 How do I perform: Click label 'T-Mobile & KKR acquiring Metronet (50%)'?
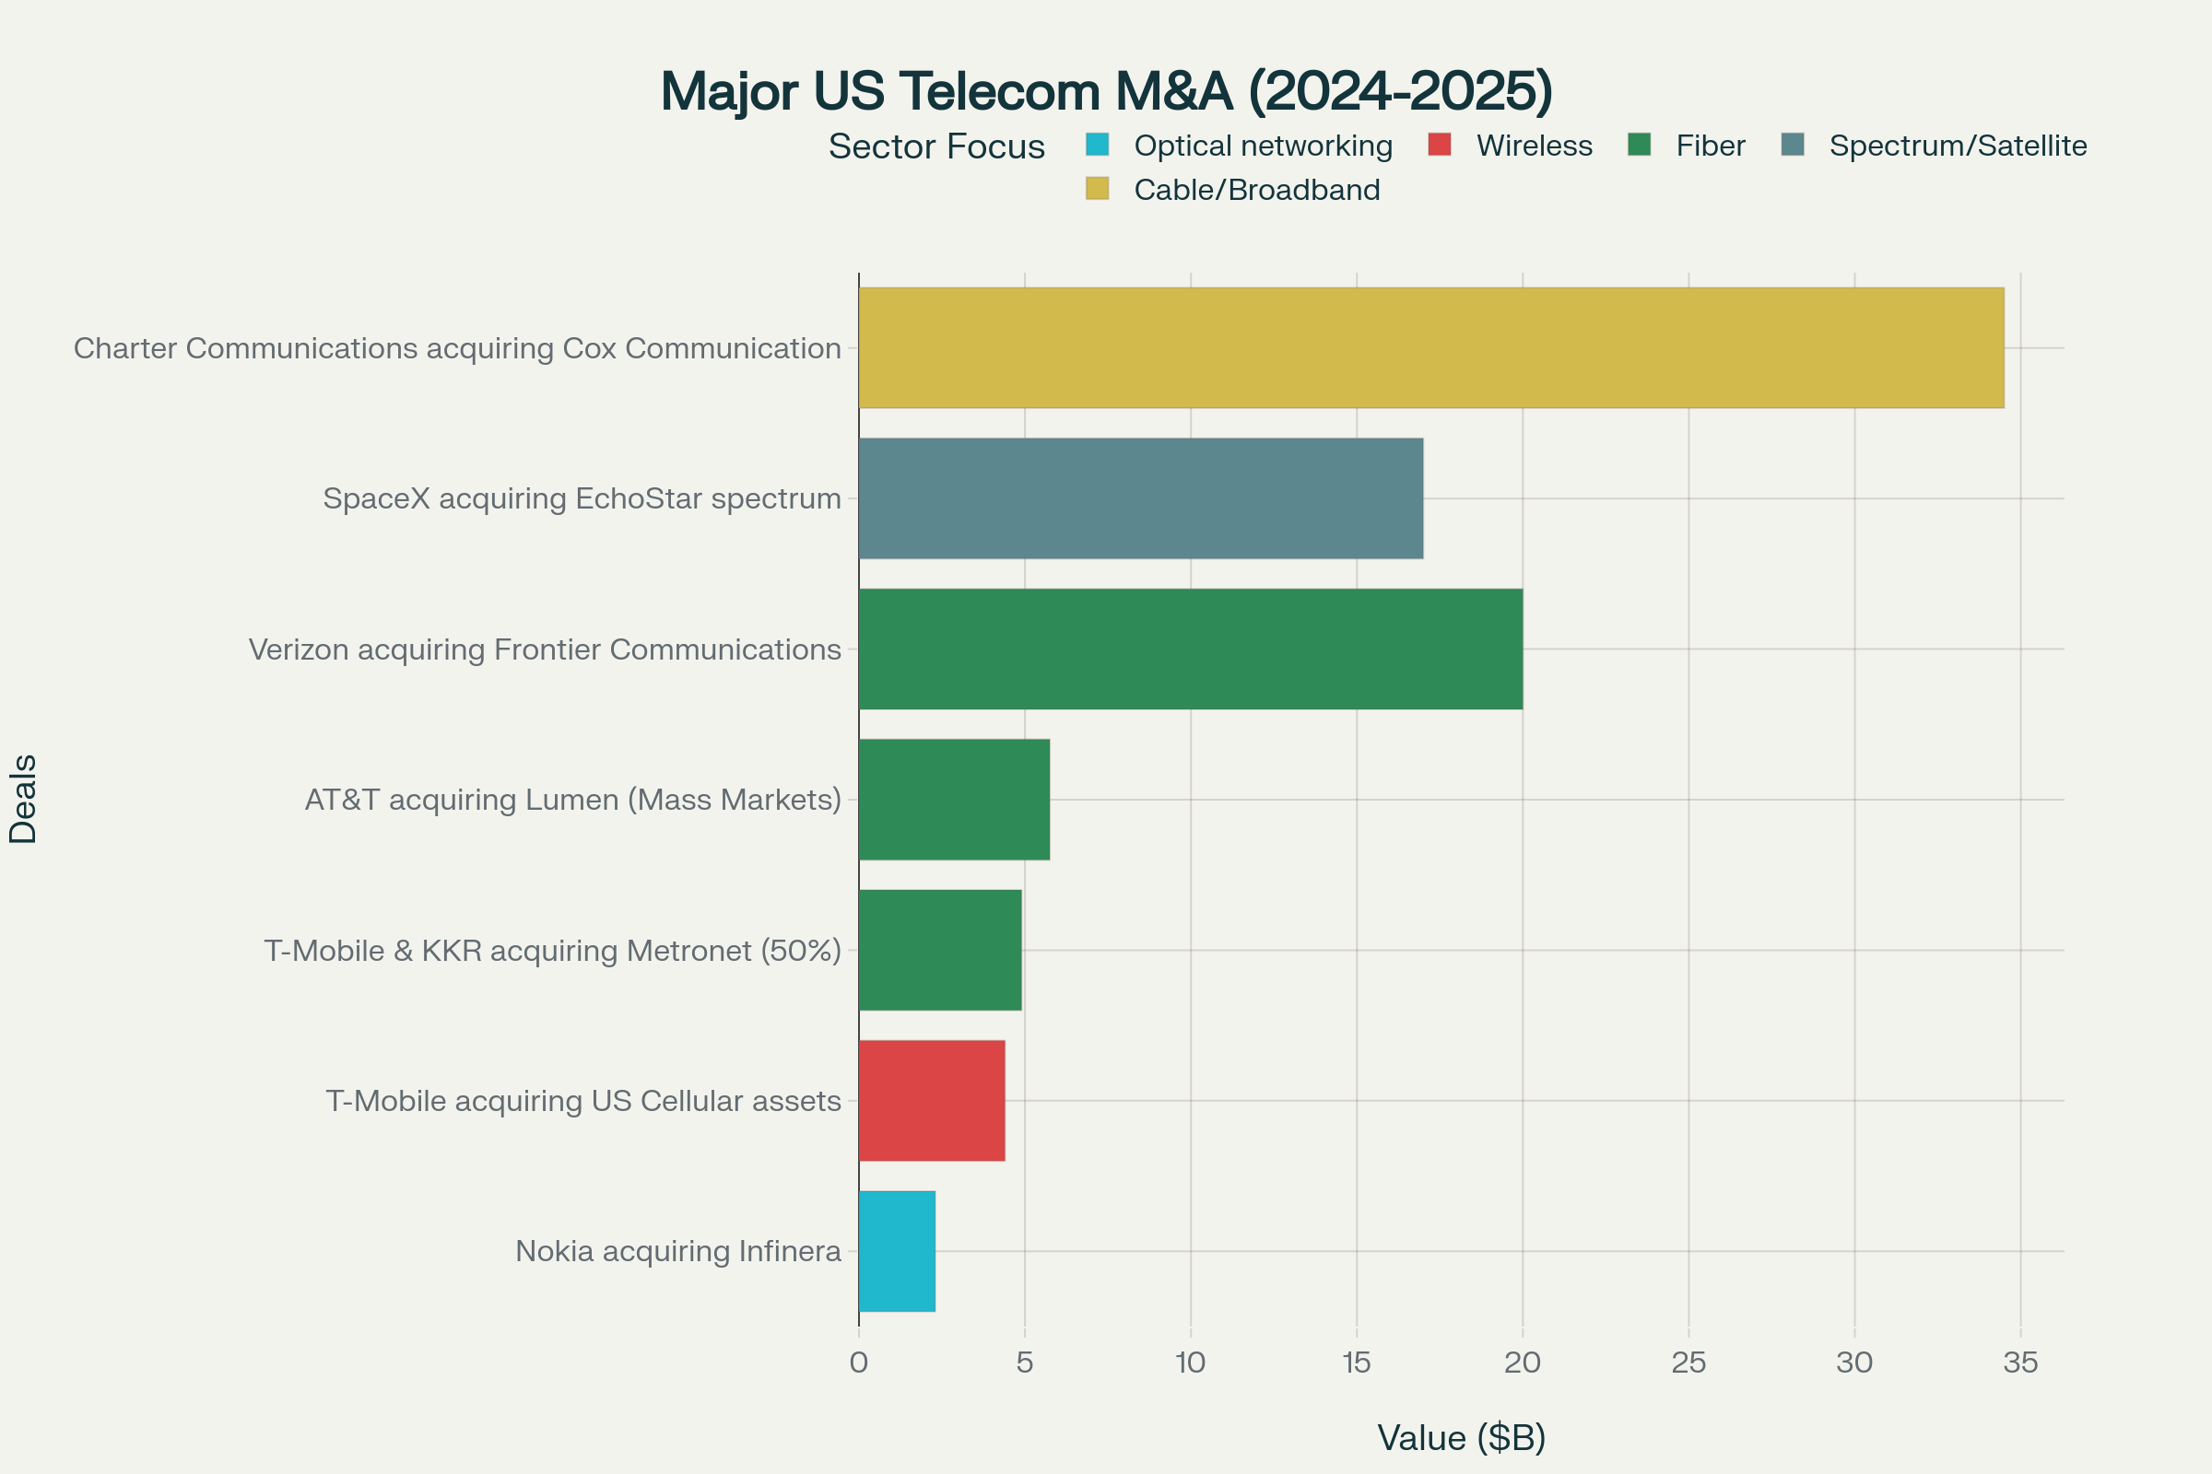(x=552, y=951)
